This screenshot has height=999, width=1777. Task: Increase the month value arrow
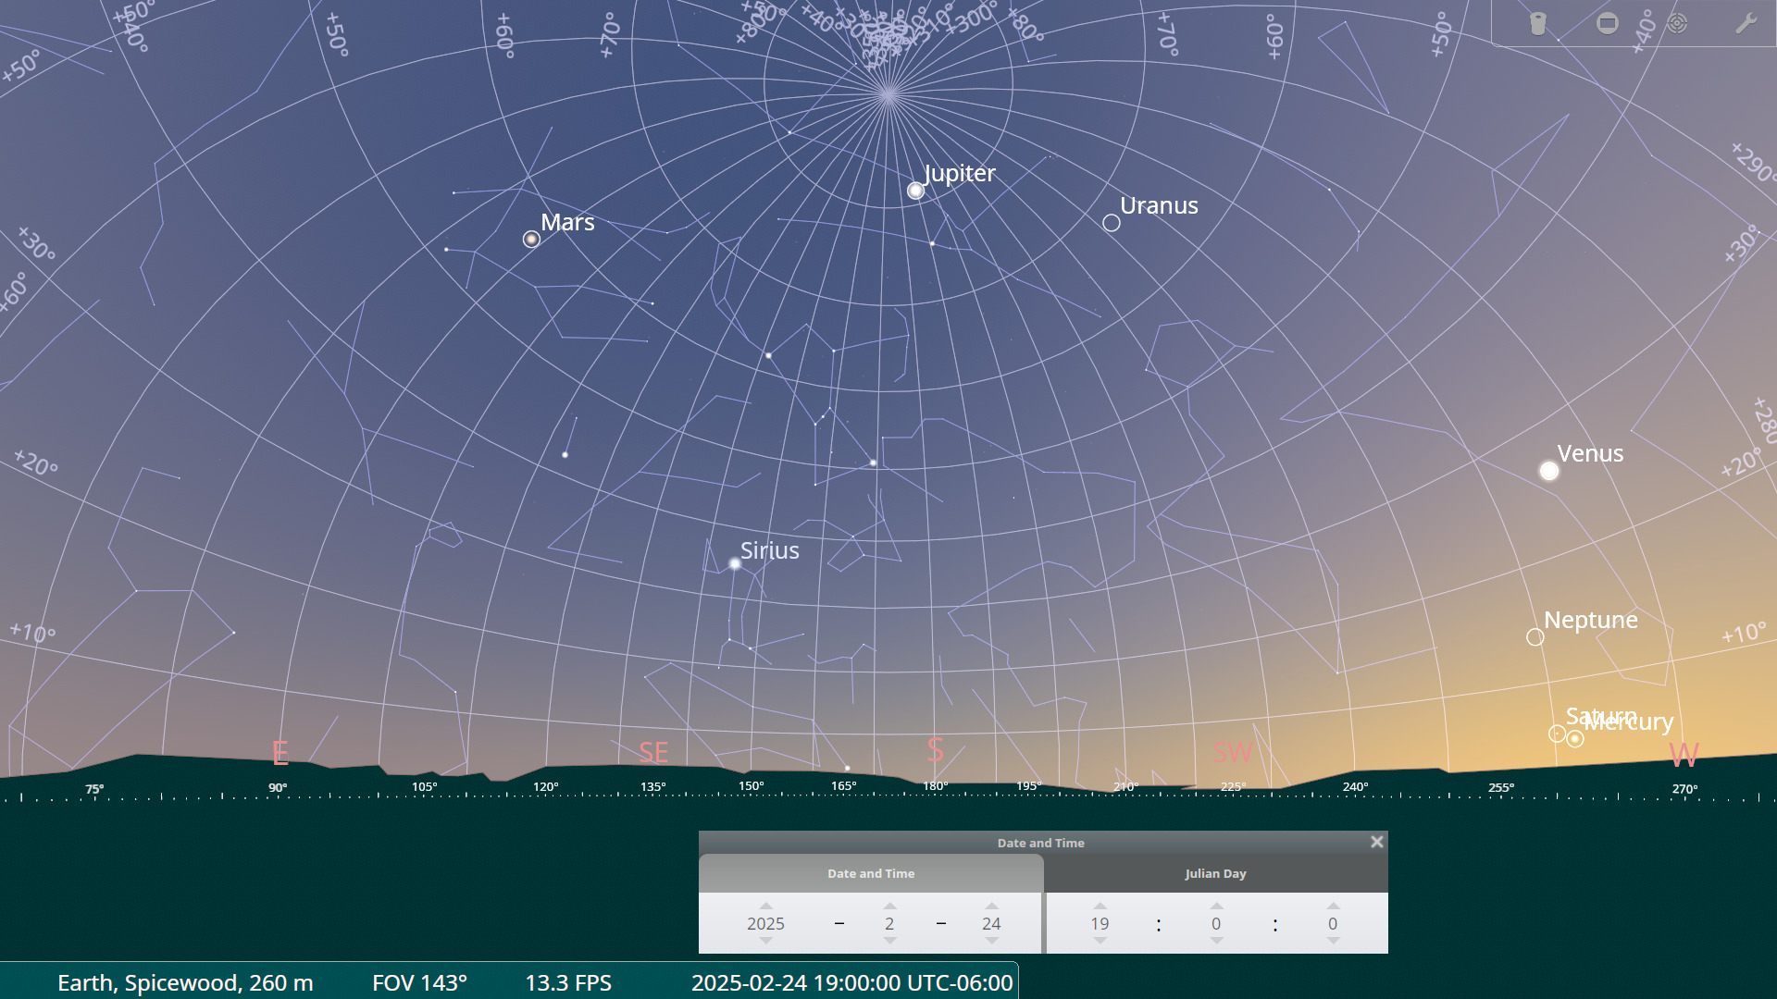point(889,906)
